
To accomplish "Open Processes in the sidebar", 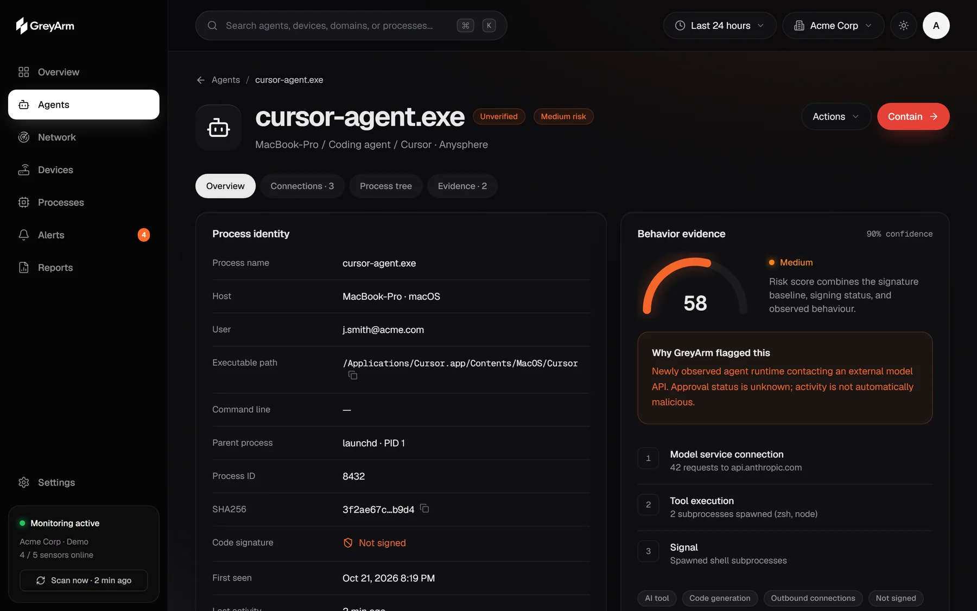I will 84,203.
